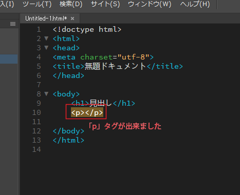Click the doctype html declaration text
The width and height of the screenshot is (240, 195).
(87, 29)
